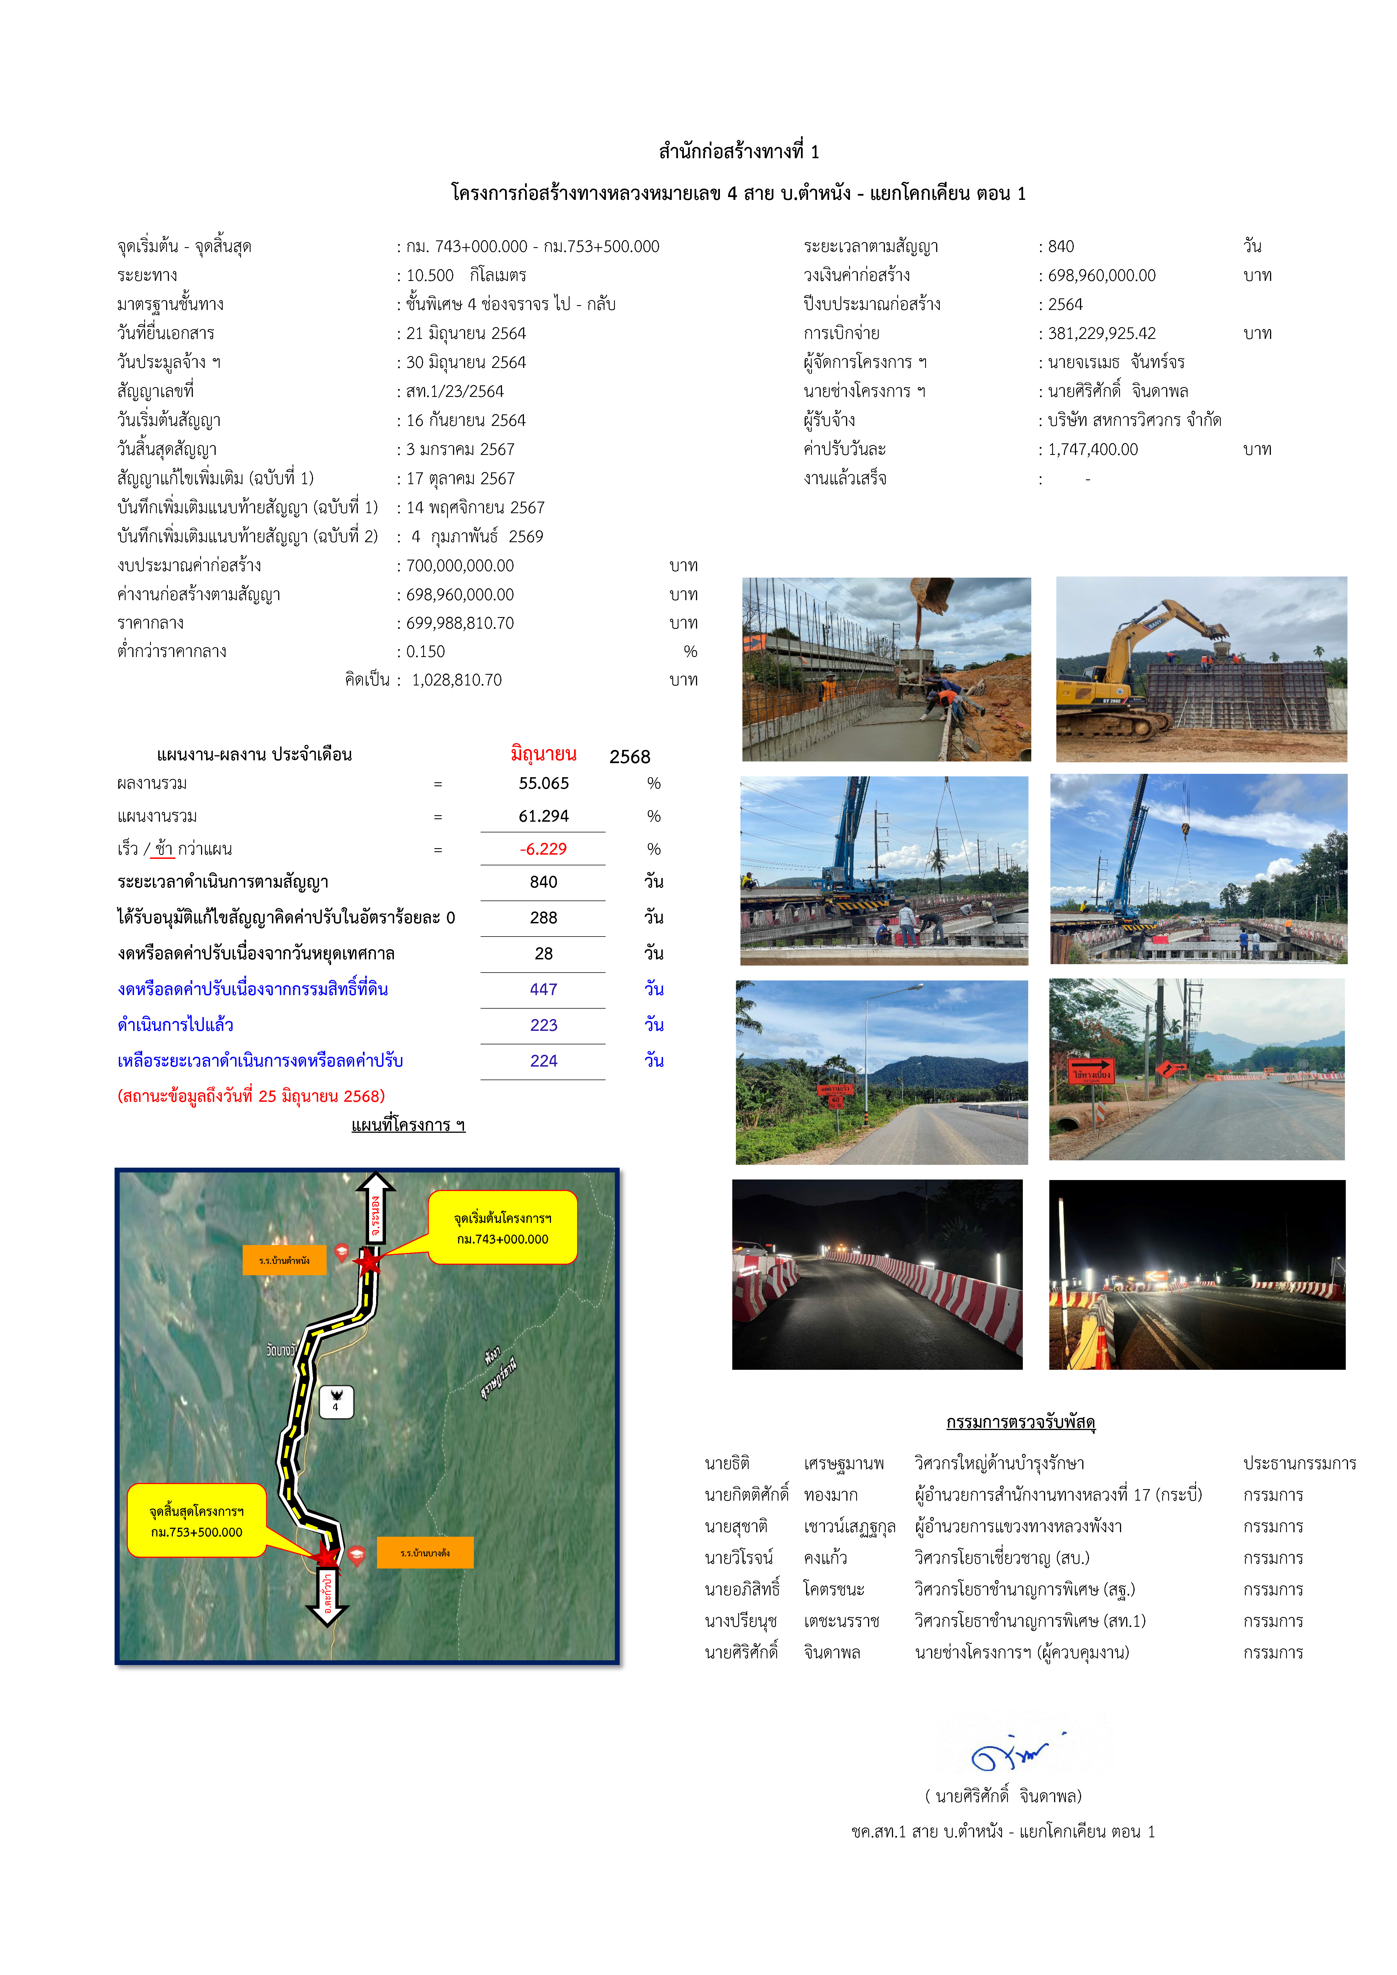Click the name นายกิตติศักดิ์ ทองมาก
This screenshot has height=1975, width=1397.
781,1495
